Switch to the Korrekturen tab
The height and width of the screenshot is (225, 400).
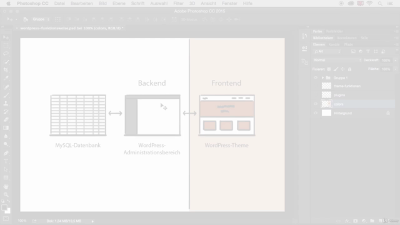pos(347,38)
